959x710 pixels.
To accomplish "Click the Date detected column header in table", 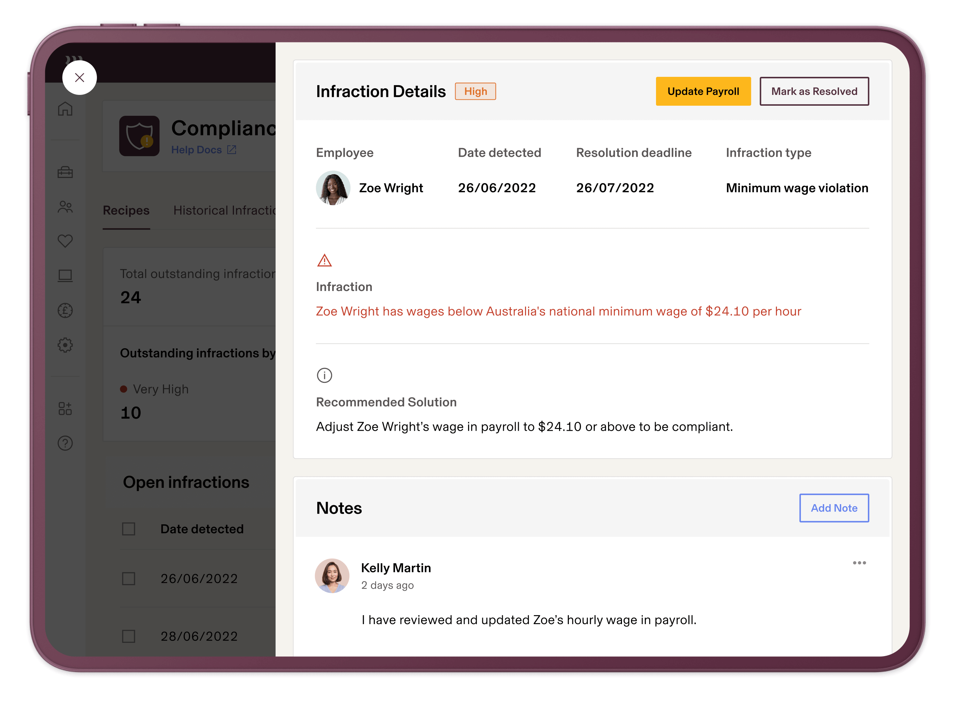I will click(202, 529).
